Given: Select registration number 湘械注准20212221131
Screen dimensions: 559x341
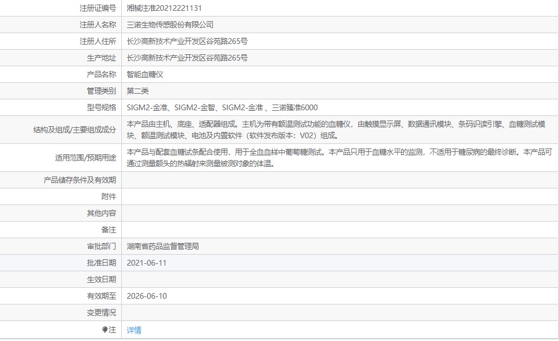Looking at the screenshot, I should point(164,8).
